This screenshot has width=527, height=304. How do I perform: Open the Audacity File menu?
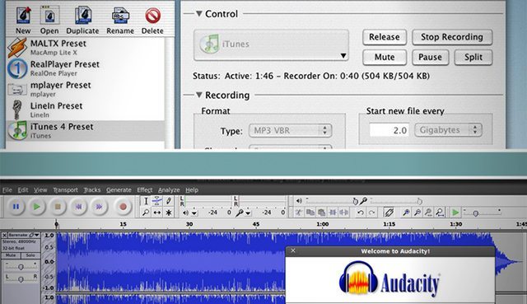7,190
